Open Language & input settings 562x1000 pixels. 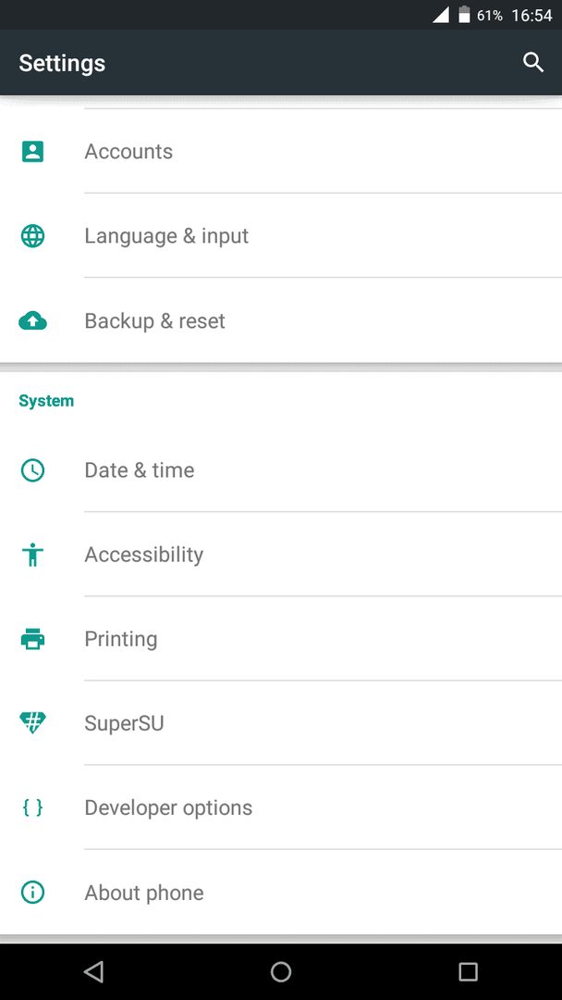pos(166,236)
